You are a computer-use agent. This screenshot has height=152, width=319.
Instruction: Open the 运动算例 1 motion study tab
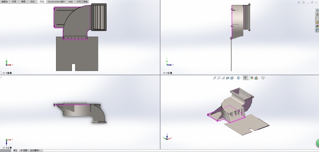click(36, 150)
